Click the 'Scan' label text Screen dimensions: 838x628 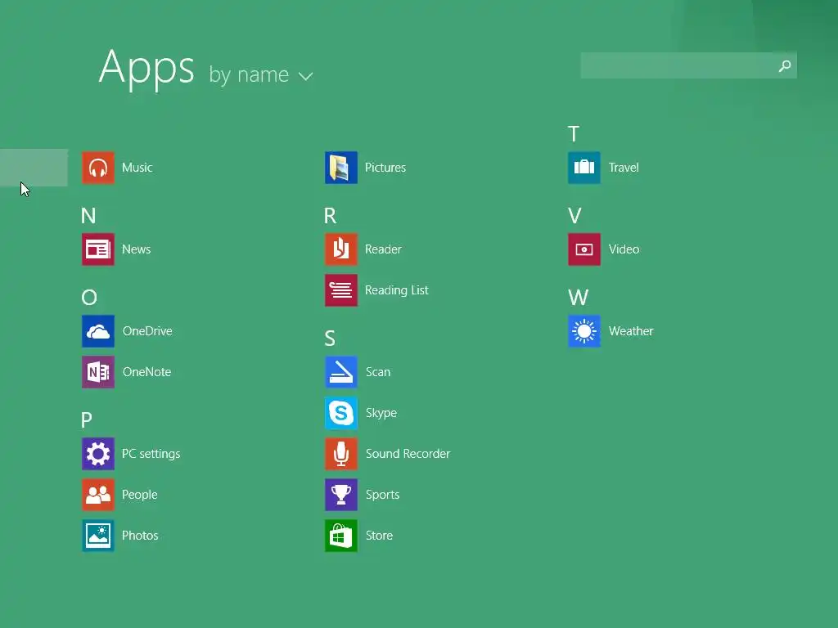tap(378, 372)
